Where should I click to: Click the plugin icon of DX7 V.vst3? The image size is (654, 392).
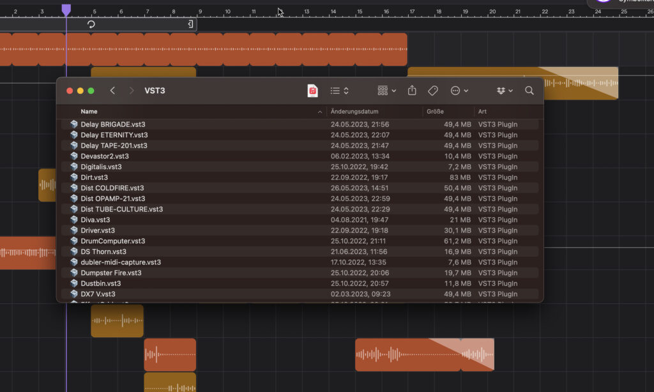click(x=74, y=294)
